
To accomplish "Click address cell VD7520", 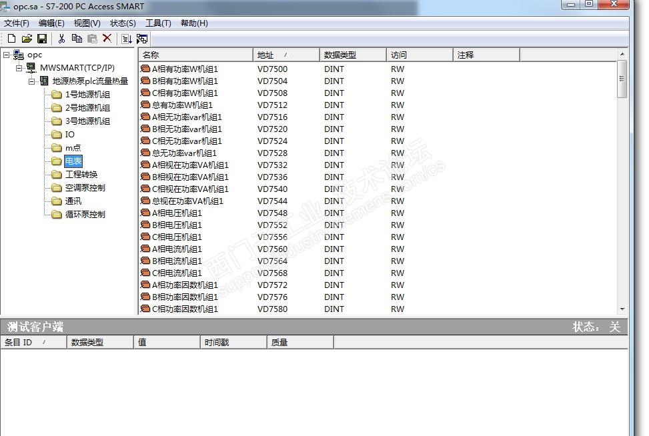I will click(x=272, y=129).
